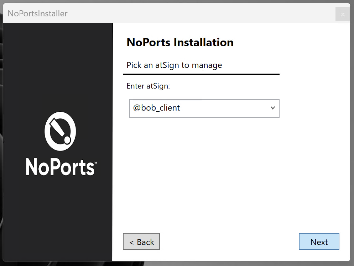Click the 'Pick an atSign to manage' subtitle
The height and width of the screenshot is (266, 354).
174,65
